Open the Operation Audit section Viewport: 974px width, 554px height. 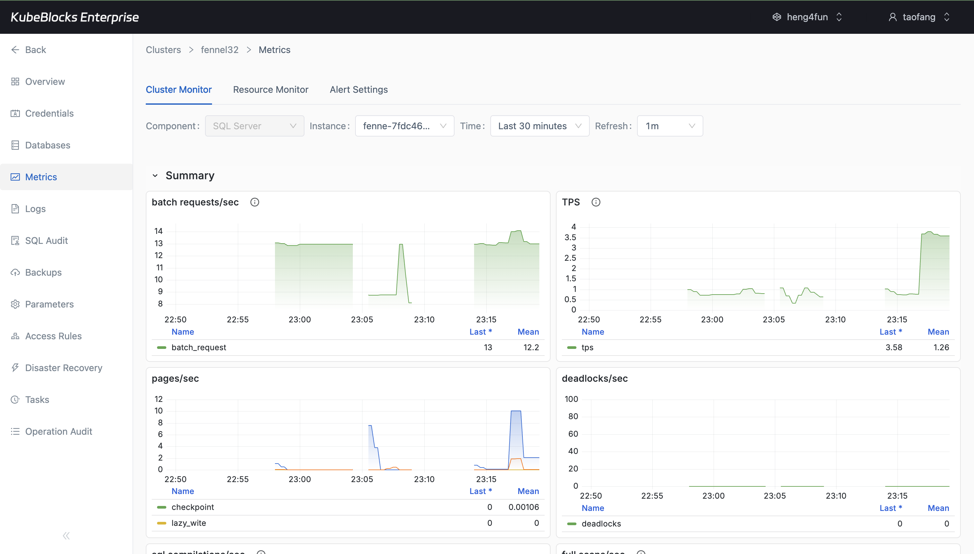pos(59,431)
